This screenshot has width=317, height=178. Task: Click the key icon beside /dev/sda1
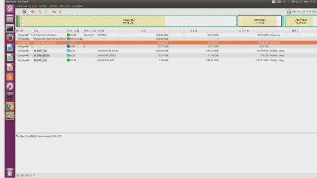[32, 35]
